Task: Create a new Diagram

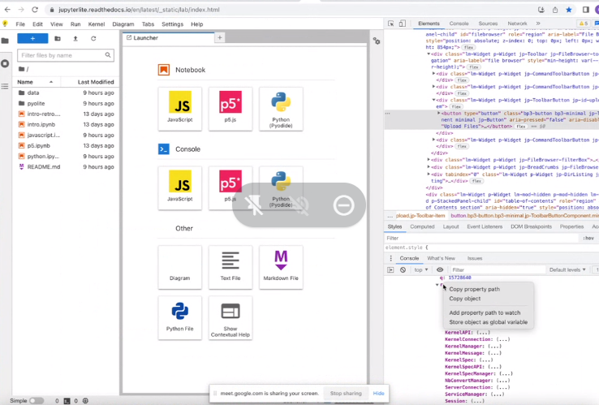Action: [x=180, y=267]
